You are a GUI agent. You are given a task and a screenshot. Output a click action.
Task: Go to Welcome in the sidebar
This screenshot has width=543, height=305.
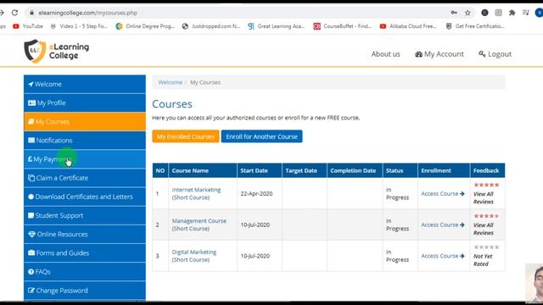coord(85,84)
